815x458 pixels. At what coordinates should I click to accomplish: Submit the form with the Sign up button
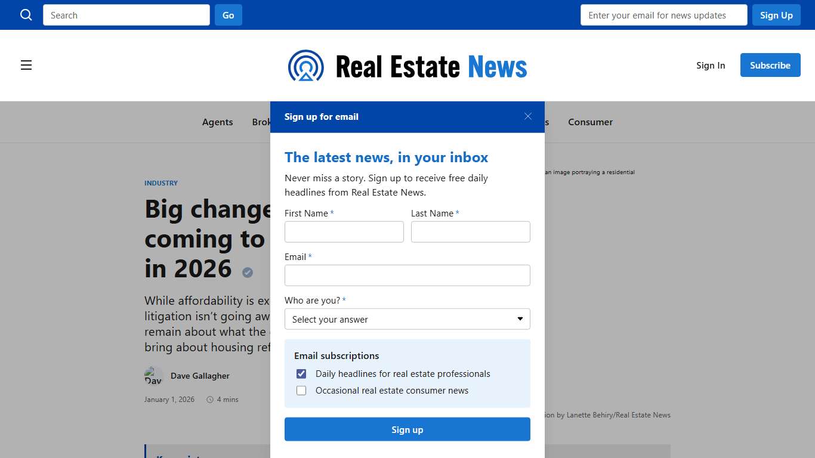(x=407, y=429)
